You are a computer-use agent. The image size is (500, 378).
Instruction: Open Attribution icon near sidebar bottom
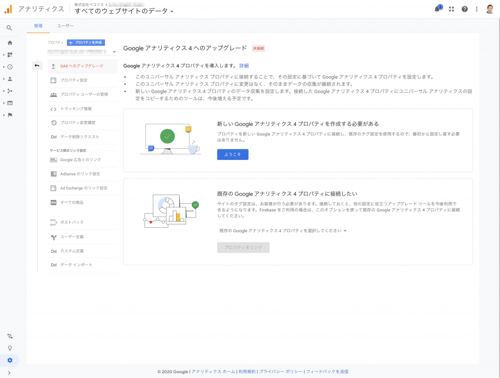pos(10,336)
